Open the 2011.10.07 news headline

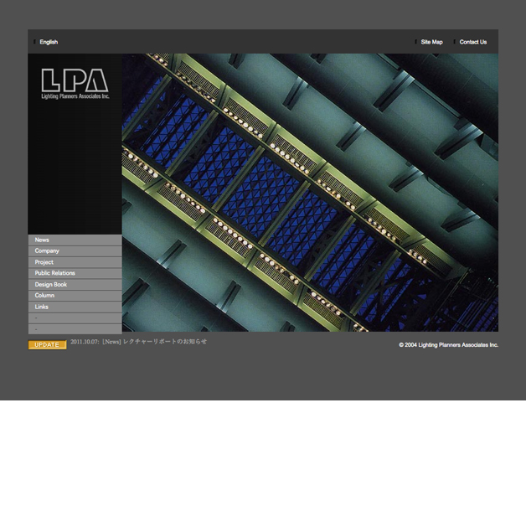pos(138,342)
